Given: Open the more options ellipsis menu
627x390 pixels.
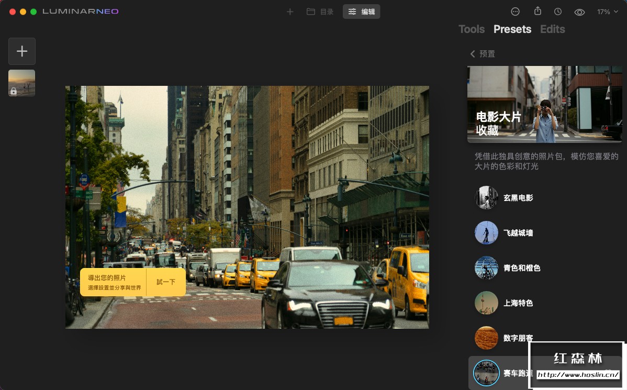Looking at the screenshot, I should [x=516, y=12].
